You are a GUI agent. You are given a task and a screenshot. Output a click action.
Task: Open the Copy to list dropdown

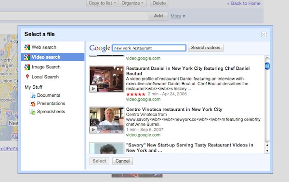pos(103,3)
